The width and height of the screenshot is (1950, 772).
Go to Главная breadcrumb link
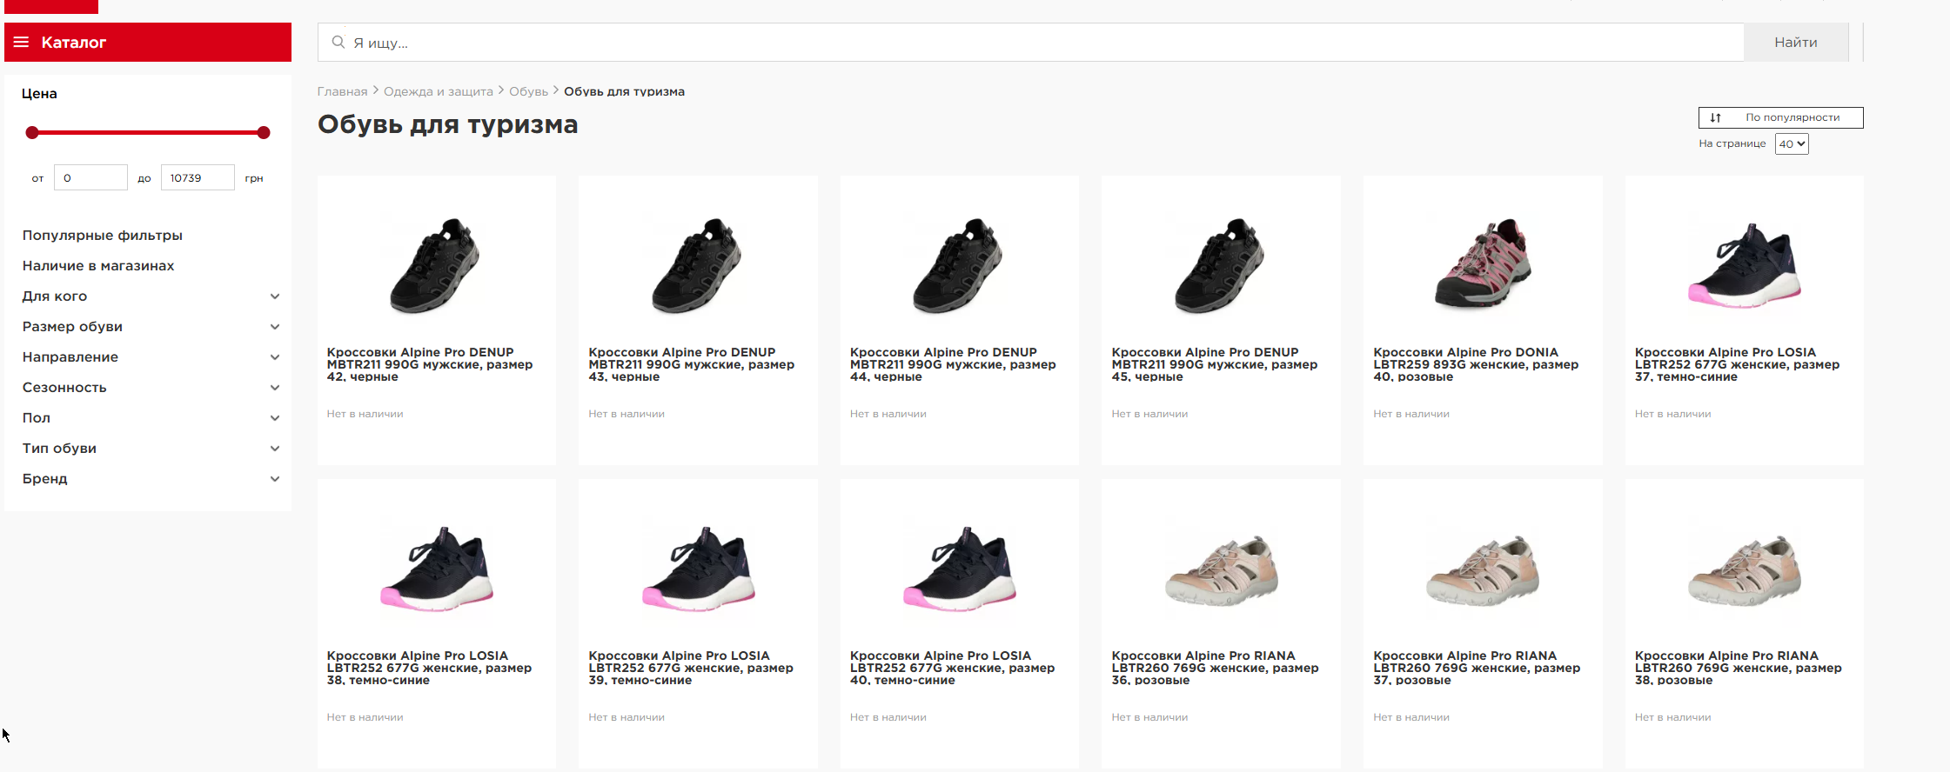click(x=342, y=91)
